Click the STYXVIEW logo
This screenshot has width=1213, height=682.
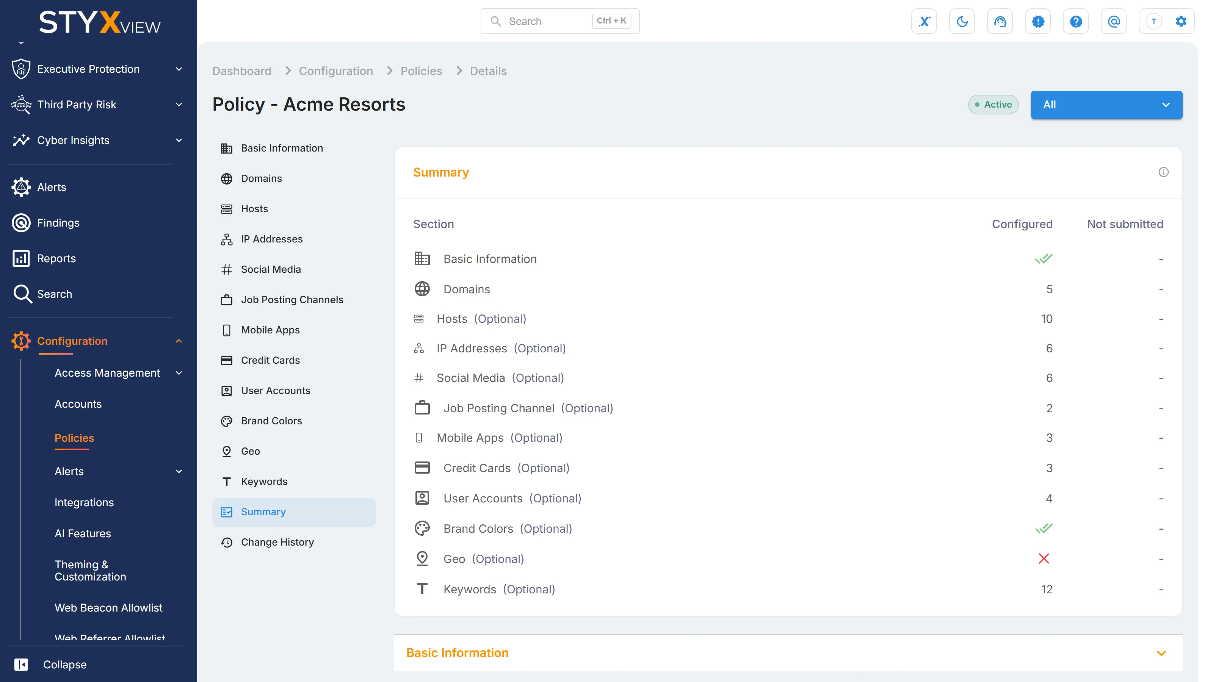(x=99, y=22)
